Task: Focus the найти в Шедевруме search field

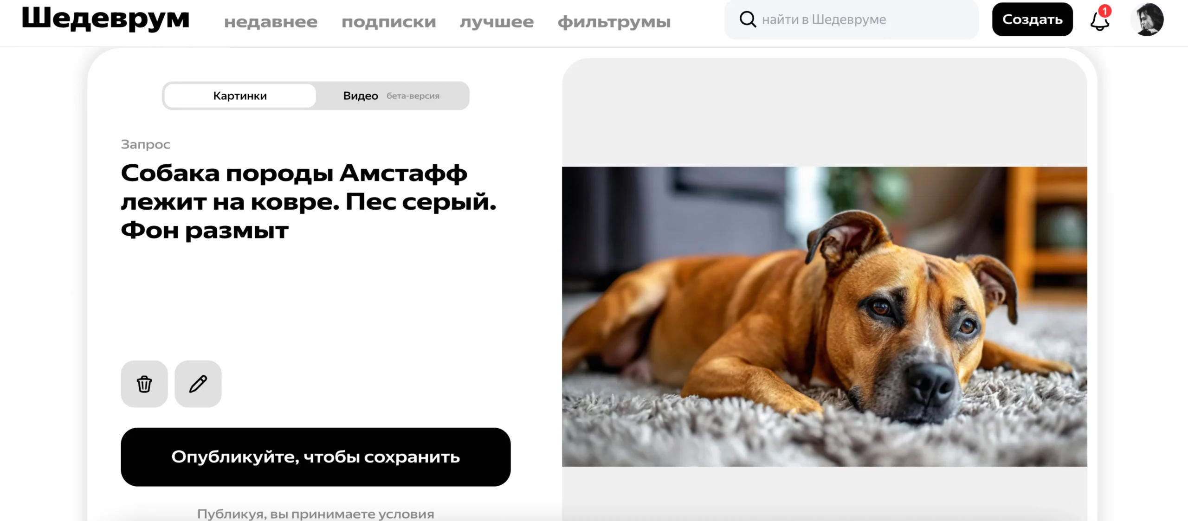Action: click(x=852, y=19)
